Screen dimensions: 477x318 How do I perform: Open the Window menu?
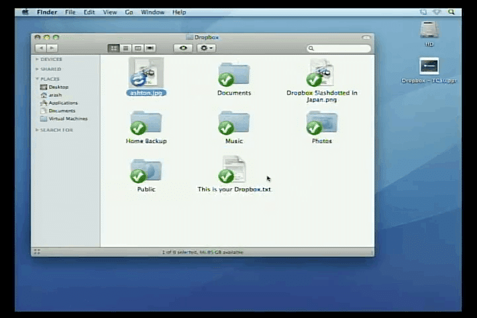click(x=152, y=12)
